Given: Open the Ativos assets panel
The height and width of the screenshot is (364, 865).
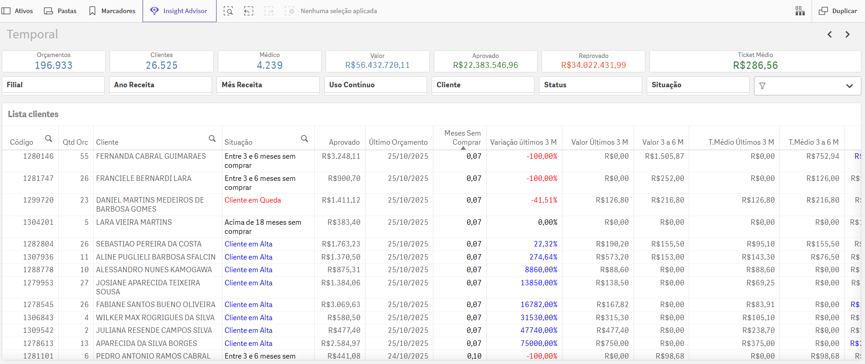Looking at the screenshot, I should (18, 11).
